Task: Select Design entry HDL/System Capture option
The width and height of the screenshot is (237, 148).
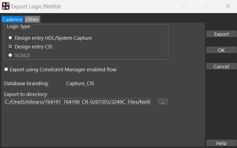Action: click(x=10, y=38)
